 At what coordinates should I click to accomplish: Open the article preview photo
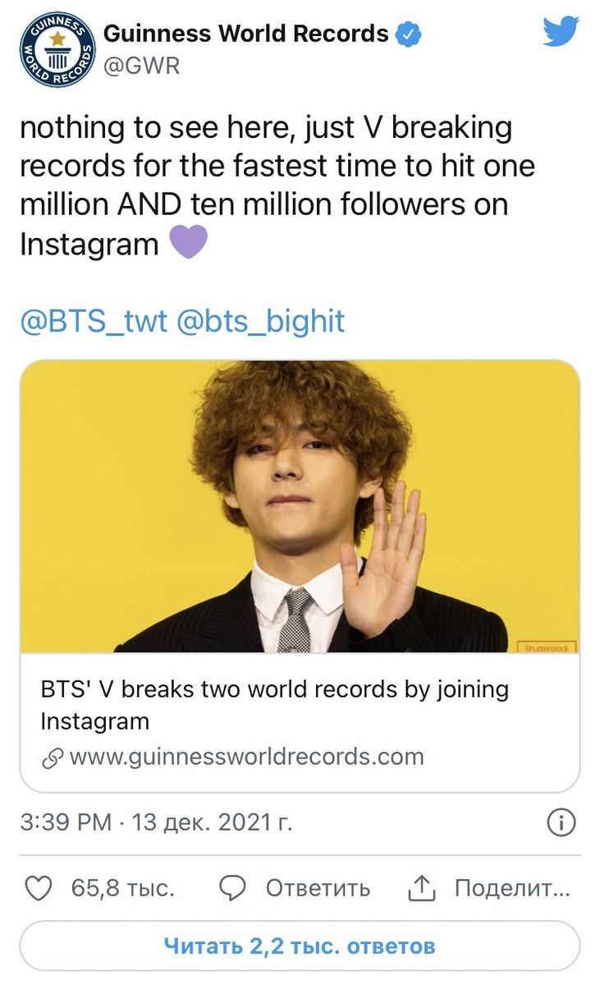300,506
